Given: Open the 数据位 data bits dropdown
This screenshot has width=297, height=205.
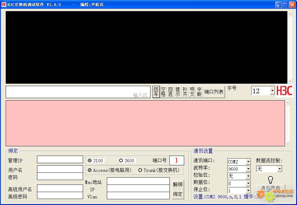Looking at the screenshot, I should point(248,183).
